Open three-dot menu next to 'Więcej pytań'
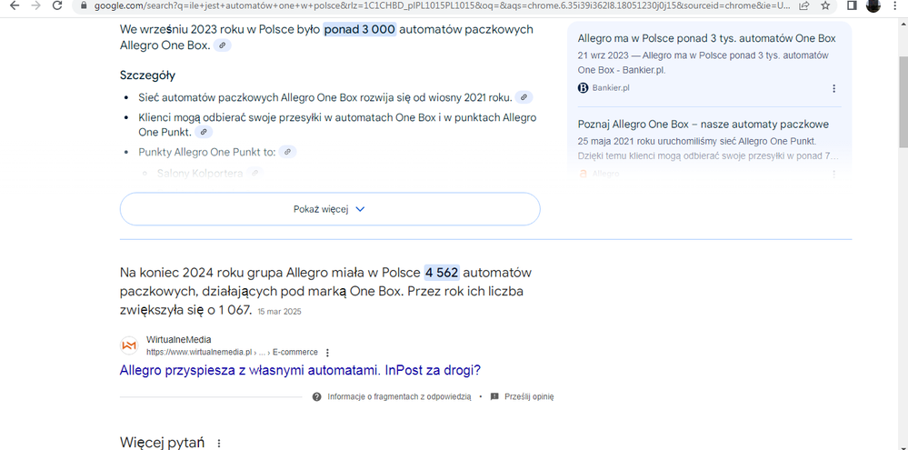908x450 pixels. (x=219, y=443)
